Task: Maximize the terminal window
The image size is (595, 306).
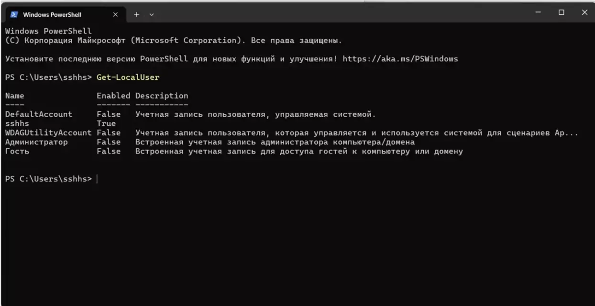Action: [562, 12]
